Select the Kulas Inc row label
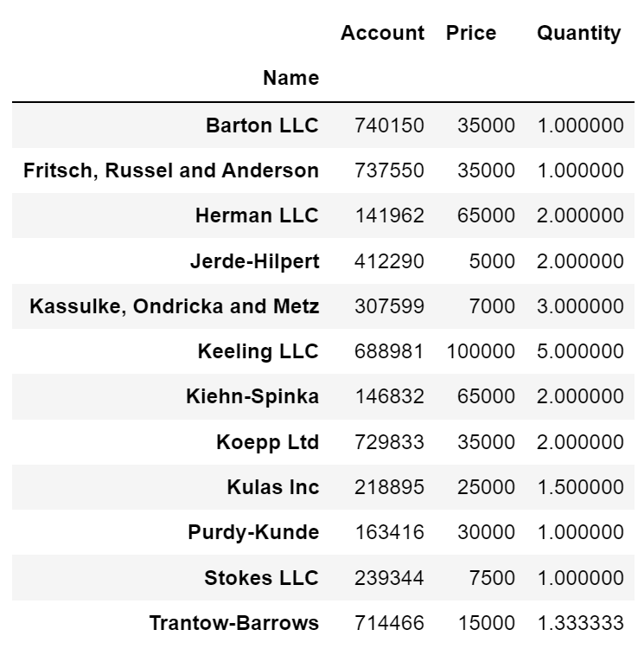This screenshot has height=649, width=638. point(273,487)
